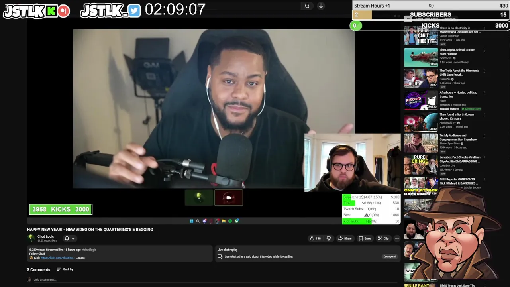Open options menu for Dan Crenshaw video

point(484,136)
